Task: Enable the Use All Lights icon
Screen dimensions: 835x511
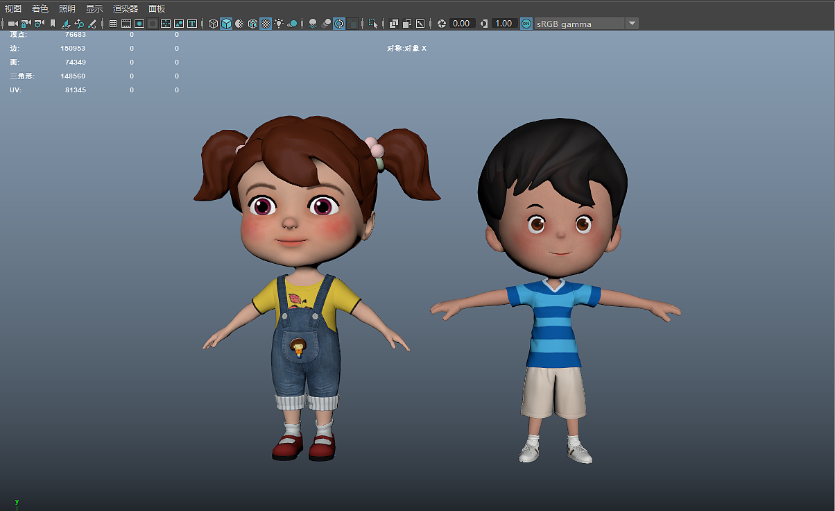Action: click(279, 24)
